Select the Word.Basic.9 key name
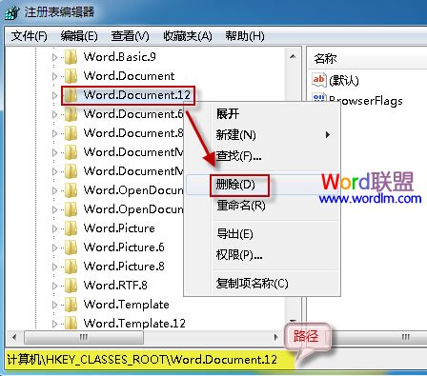Screen dimensions: 427x376 point(119,57)
